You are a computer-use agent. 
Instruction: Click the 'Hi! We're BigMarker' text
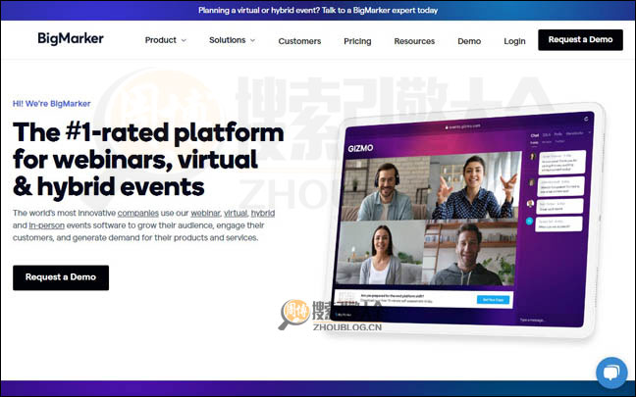(x=51, y=104)
